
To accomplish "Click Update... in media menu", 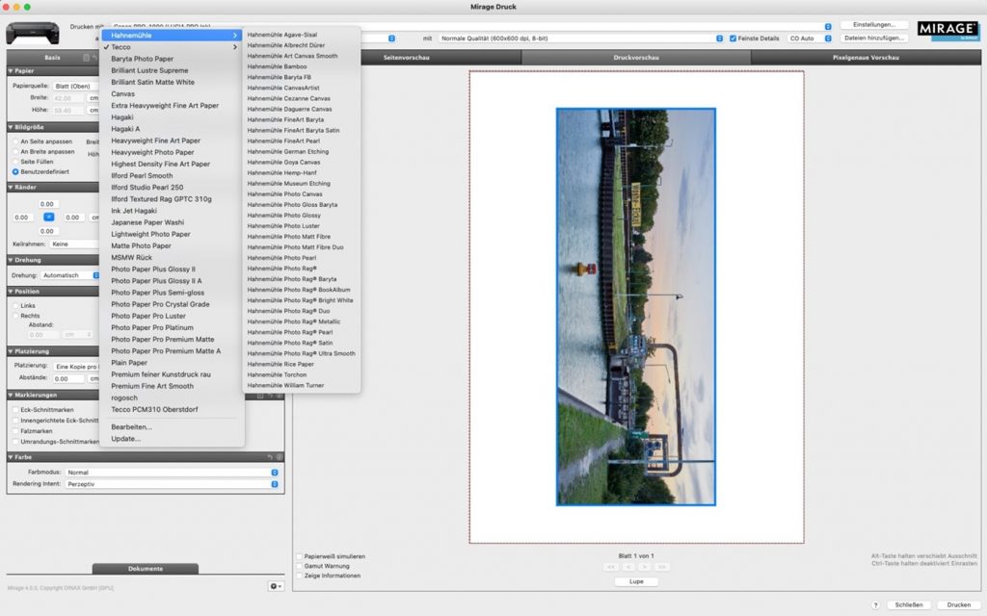I will pyautogui.click(x=172, y=439).
